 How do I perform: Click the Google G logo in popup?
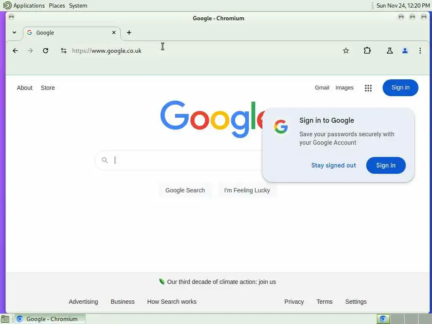[x=281, y=127]
